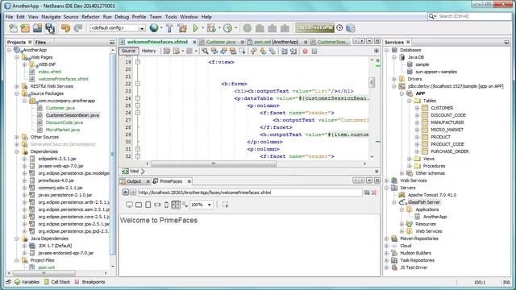Expand the CUSTOMER table node
The width and height of the screenshot is (516, 290).
tap(417, 108)
